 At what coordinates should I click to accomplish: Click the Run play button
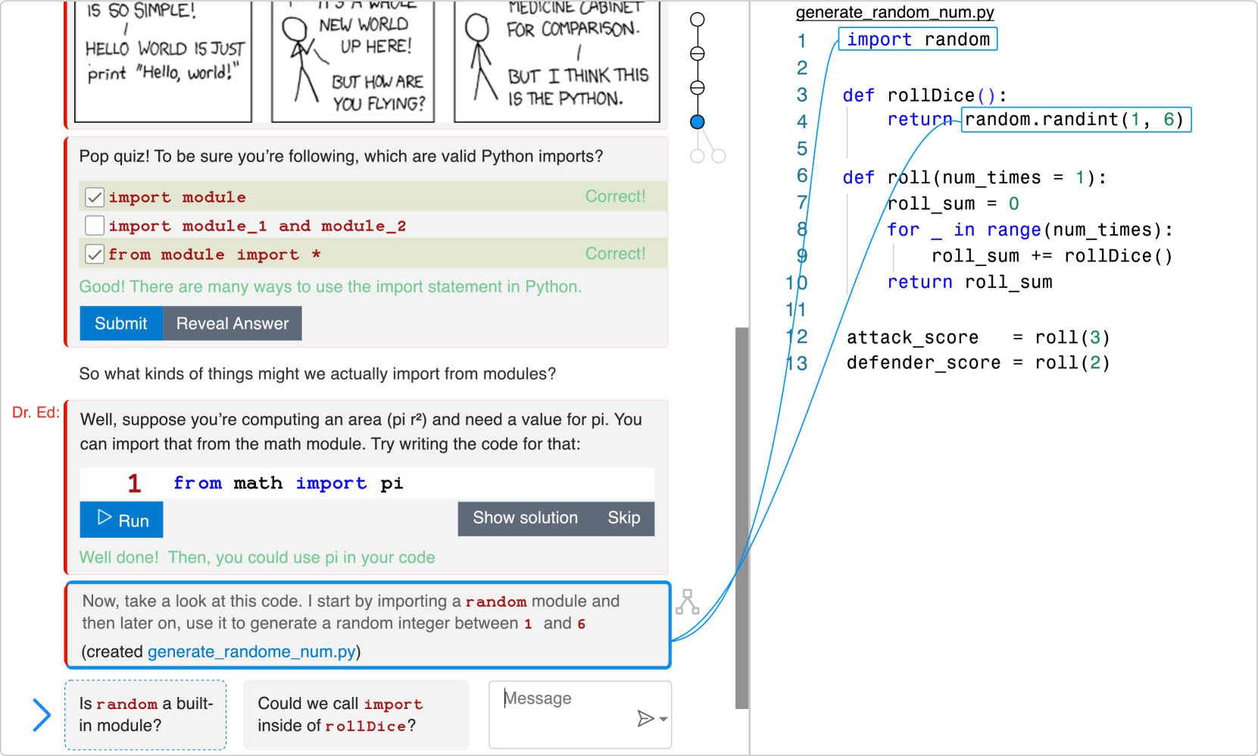[121, 520]
